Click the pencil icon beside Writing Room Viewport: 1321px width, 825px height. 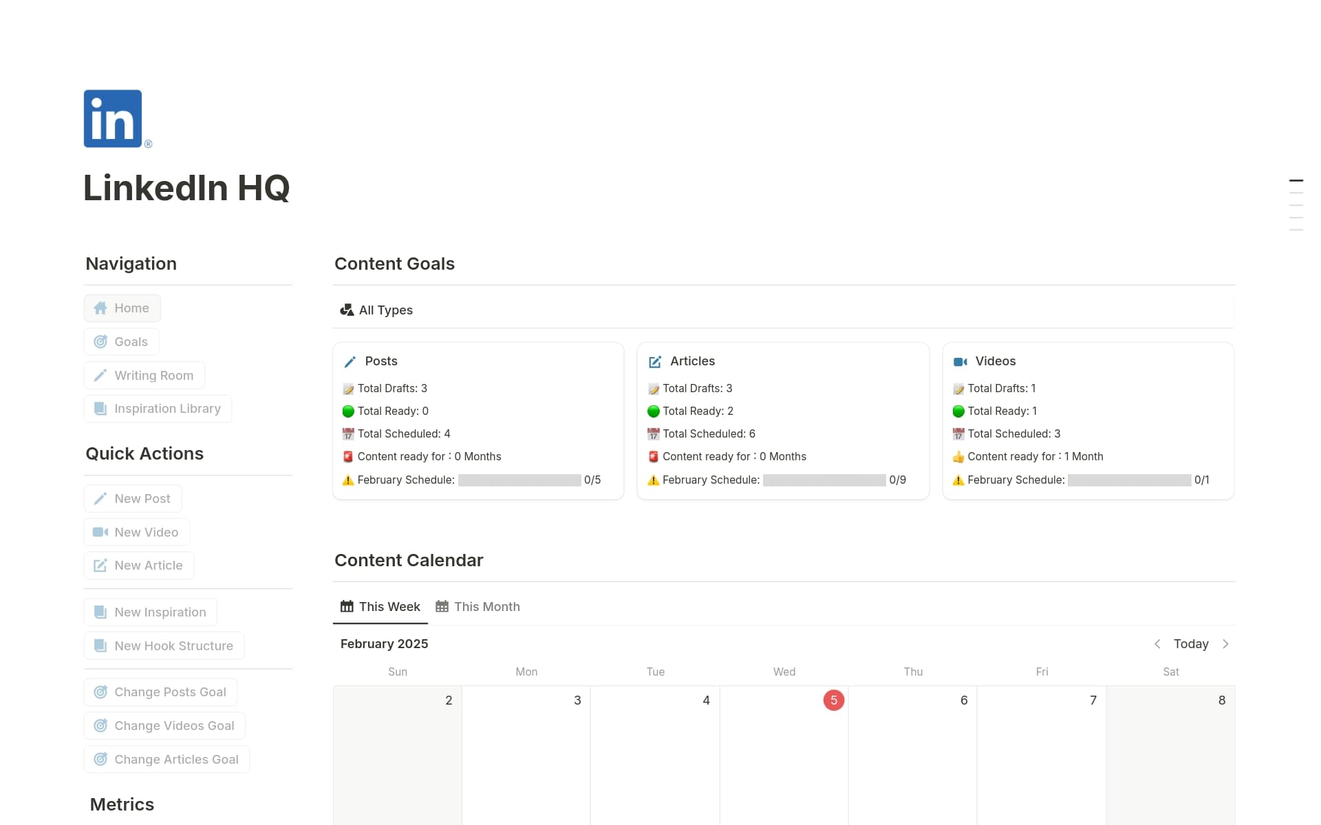pyautogui.click(x=100, y=376)
